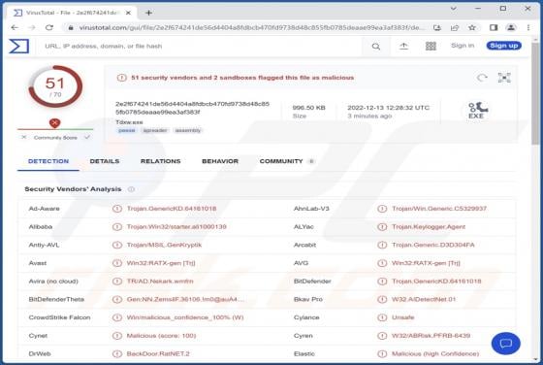Viewport: 543px width, 365px height.
Task: Click the share page icon
Action: click(455, 27)
